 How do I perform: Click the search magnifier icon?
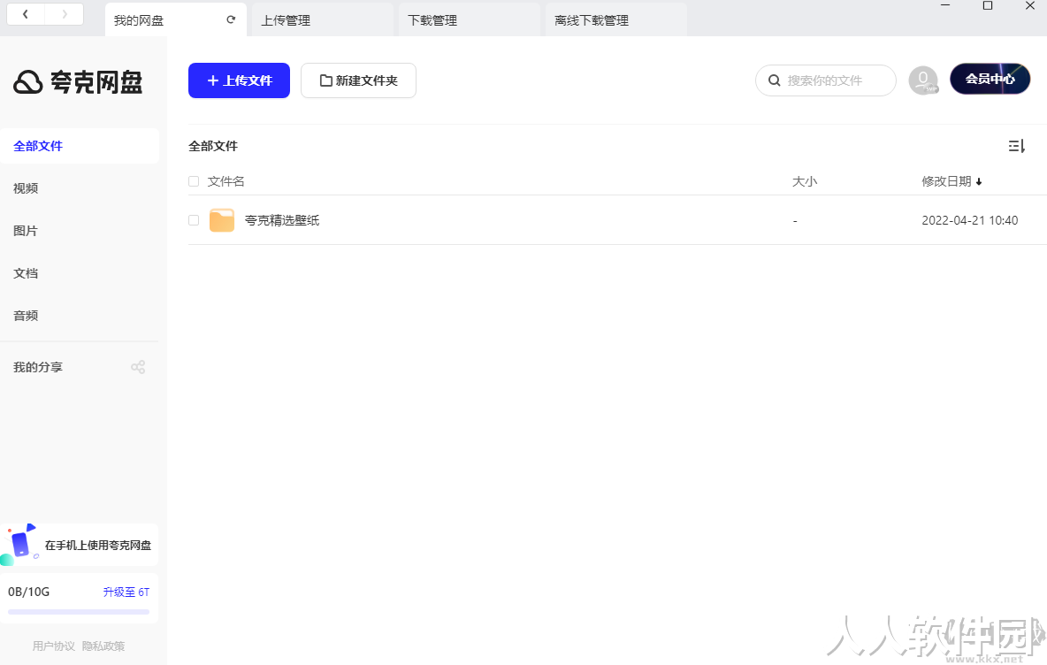pyautogui.click(x=774, y=80)
